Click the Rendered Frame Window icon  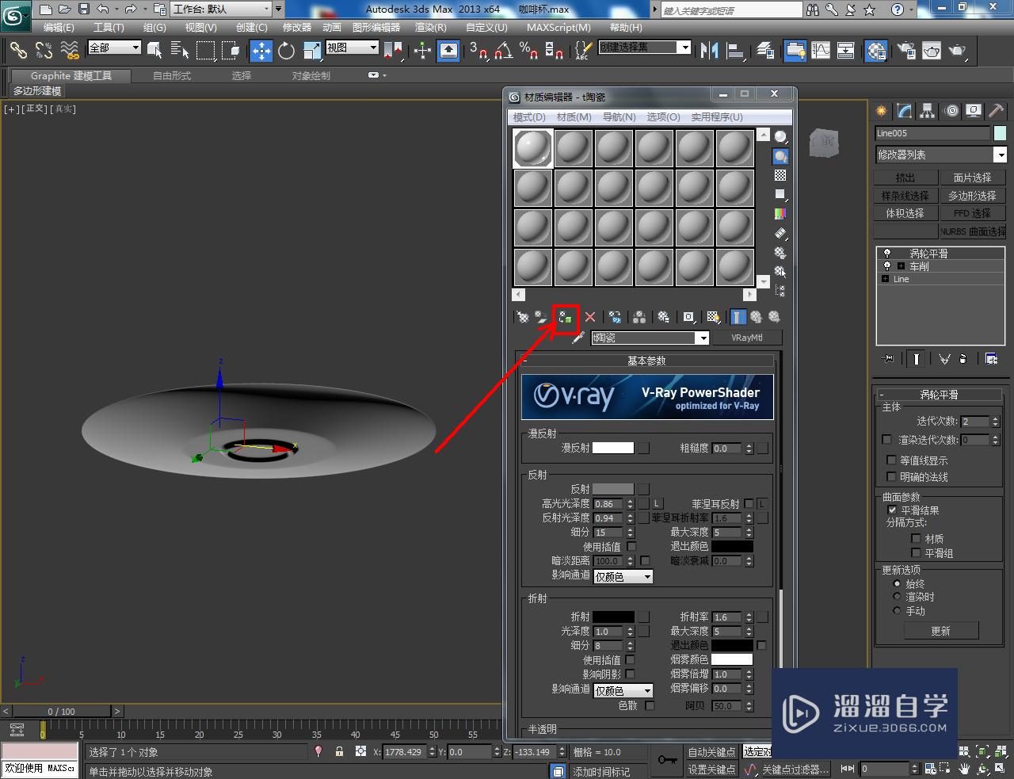point(932,51)
